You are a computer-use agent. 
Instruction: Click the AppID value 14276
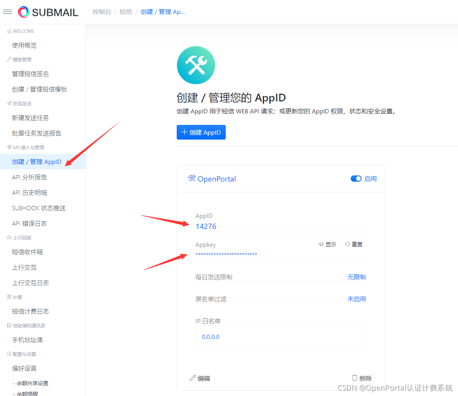[x=206, y=226]
